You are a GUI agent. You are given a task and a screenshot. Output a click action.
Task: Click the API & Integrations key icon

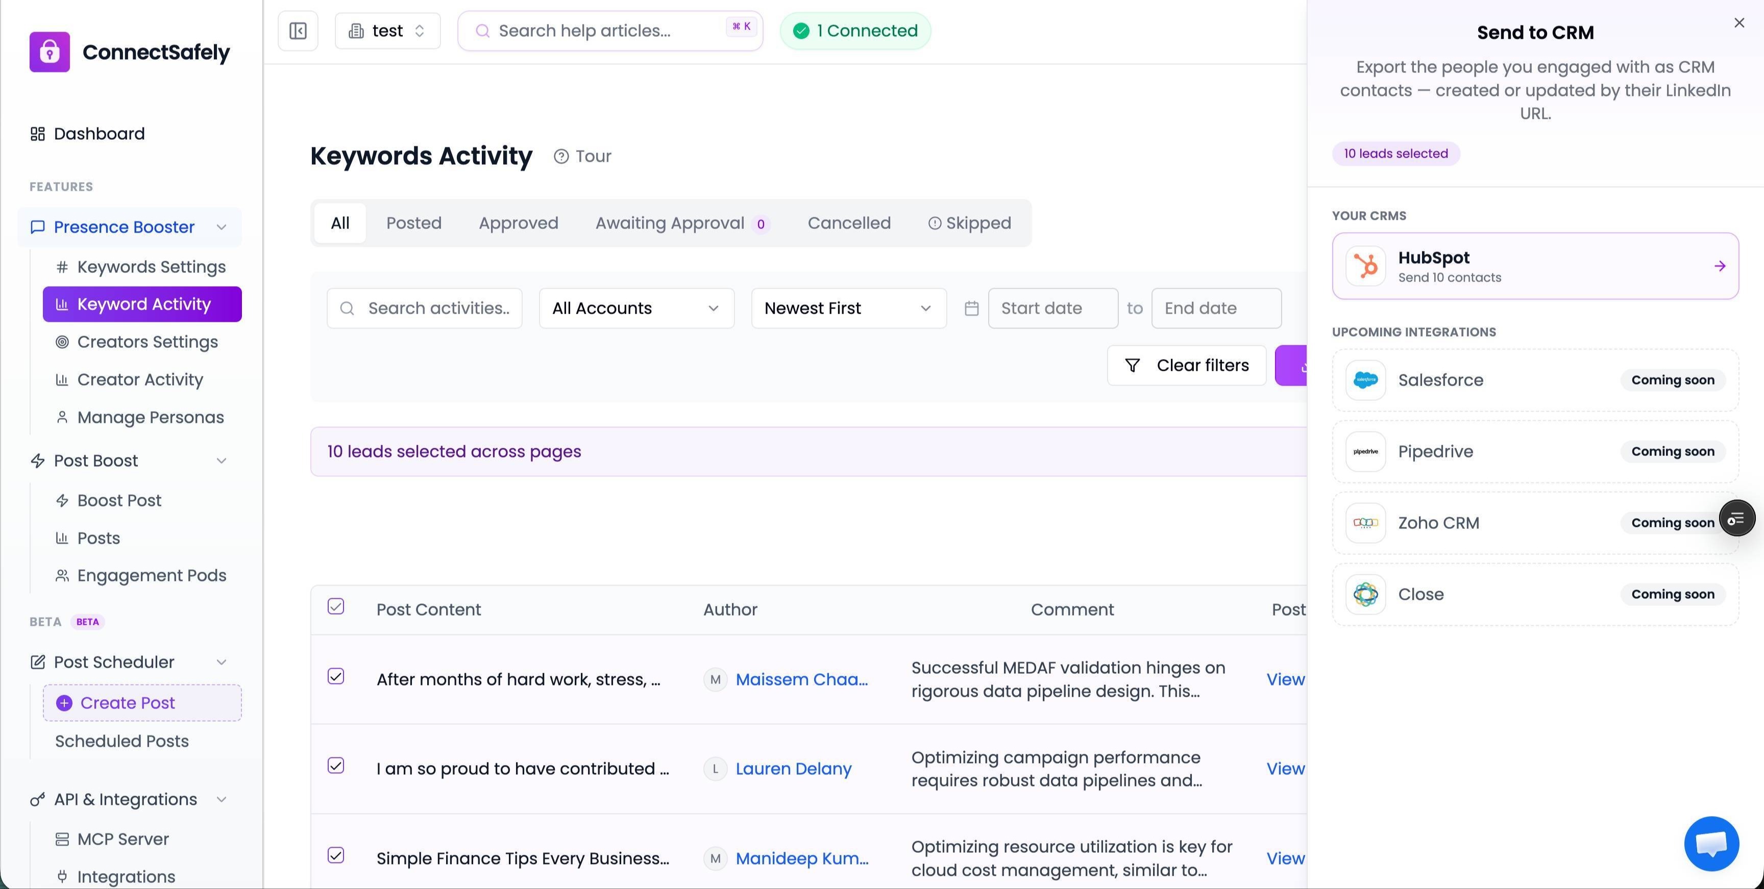tap(38, 800)
